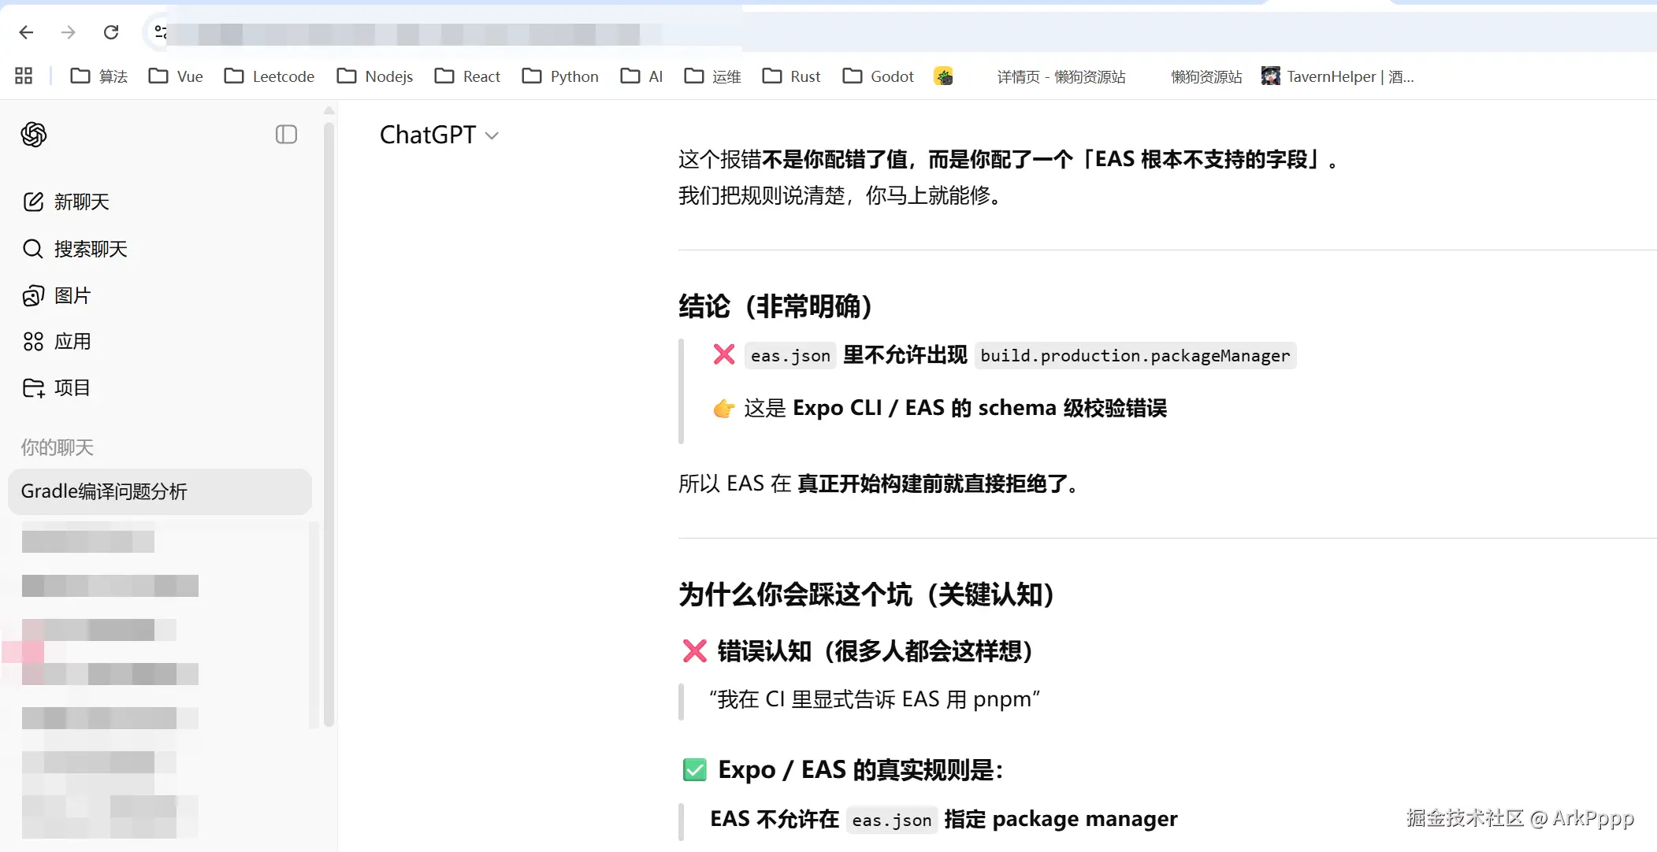
Task: Click the sidebar vertical scrollbar
Action: (329, 425)
